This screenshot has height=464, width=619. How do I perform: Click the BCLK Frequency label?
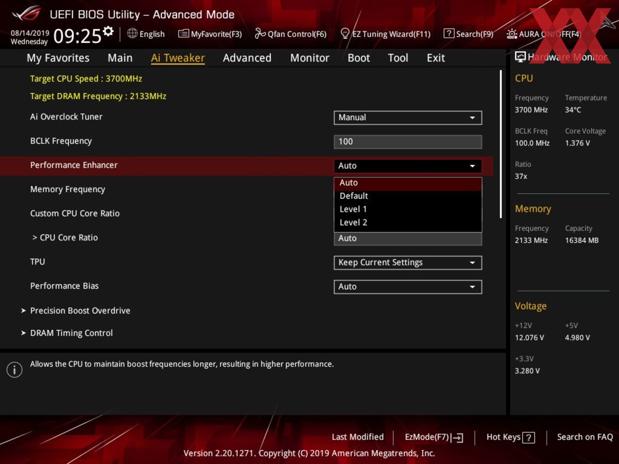pyautogui.click(x=61, y=141)
